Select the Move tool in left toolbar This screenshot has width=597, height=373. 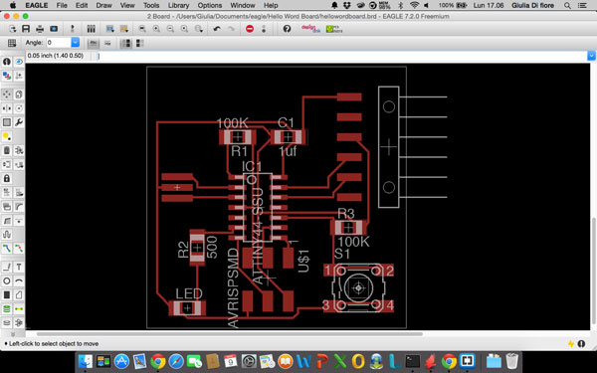[7, 94]
